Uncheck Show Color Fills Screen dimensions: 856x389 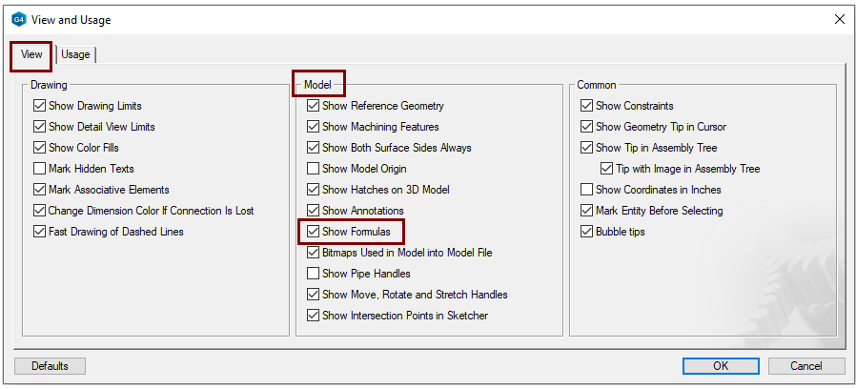click(x=40, y=148)
